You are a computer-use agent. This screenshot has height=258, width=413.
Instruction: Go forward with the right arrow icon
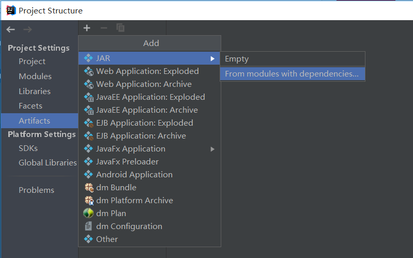pos(28,29)
